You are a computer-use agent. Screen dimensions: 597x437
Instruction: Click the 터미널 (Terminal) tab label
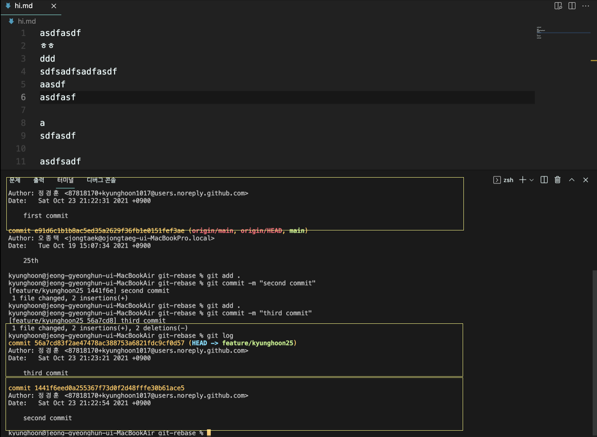pyautogui.click(x=65, y=180)
